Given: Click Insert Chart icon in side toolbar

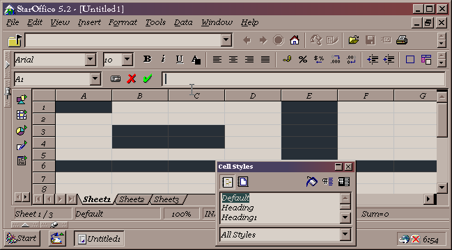Looking at the screenshot, I should click(22, 131).
